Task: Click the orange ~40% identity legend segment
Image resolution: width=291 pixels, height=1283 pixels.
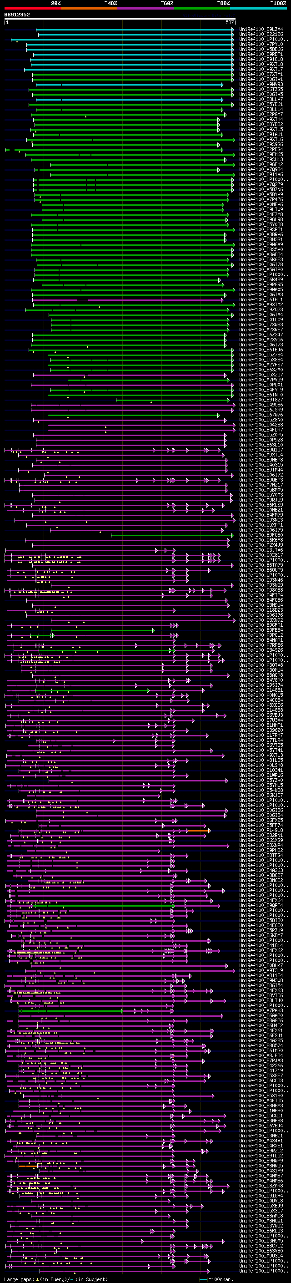Action: click(x=89, y=8)
